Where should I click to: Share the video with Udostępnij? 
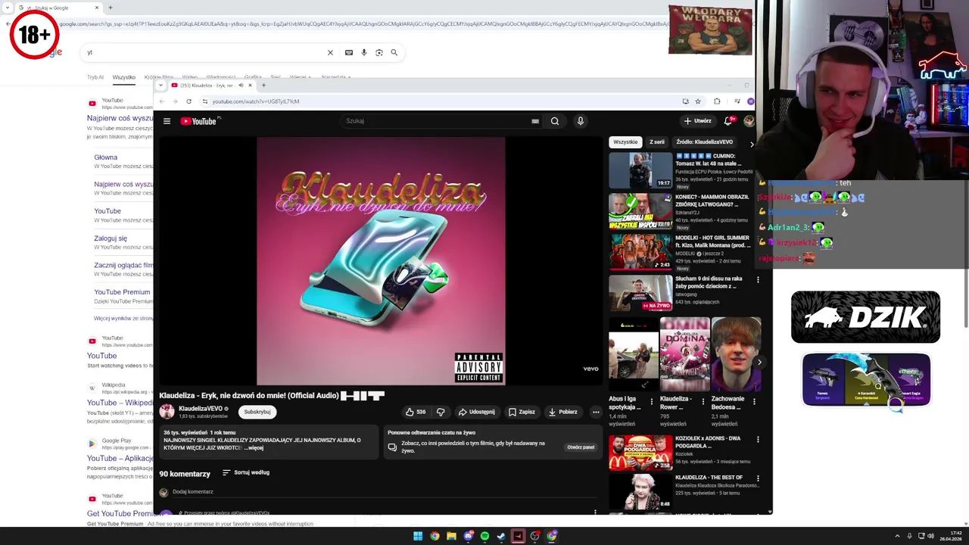[x=476, y=412]
